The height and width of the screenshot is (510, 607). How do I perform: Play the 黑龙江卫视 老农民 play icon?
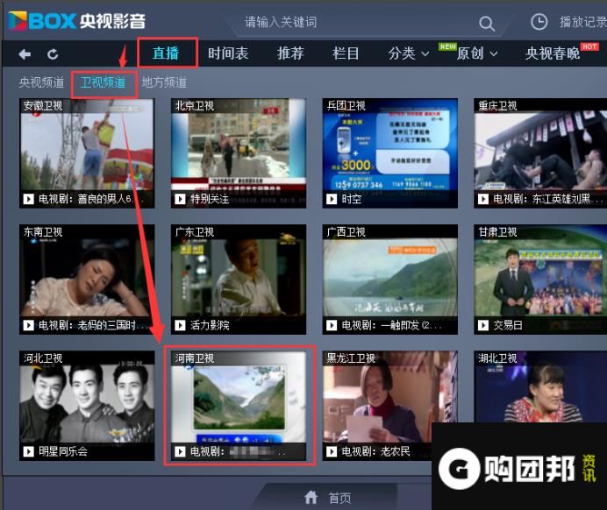pos(332,451)
